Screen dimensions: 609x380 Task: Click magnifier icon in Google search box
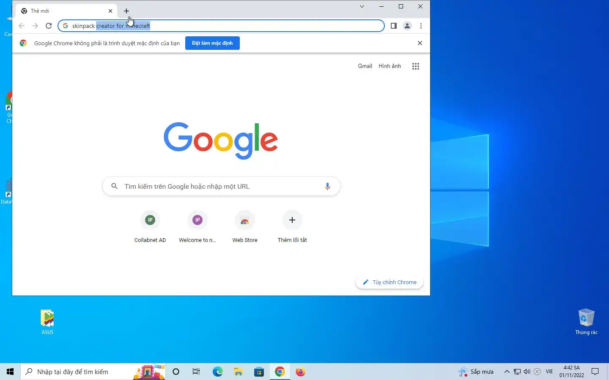tap(114, 186)
